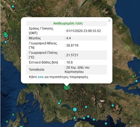Click the 'Αναθεωρημένη Λύση' popup header
140x127 pixels.
pos(68,23)
